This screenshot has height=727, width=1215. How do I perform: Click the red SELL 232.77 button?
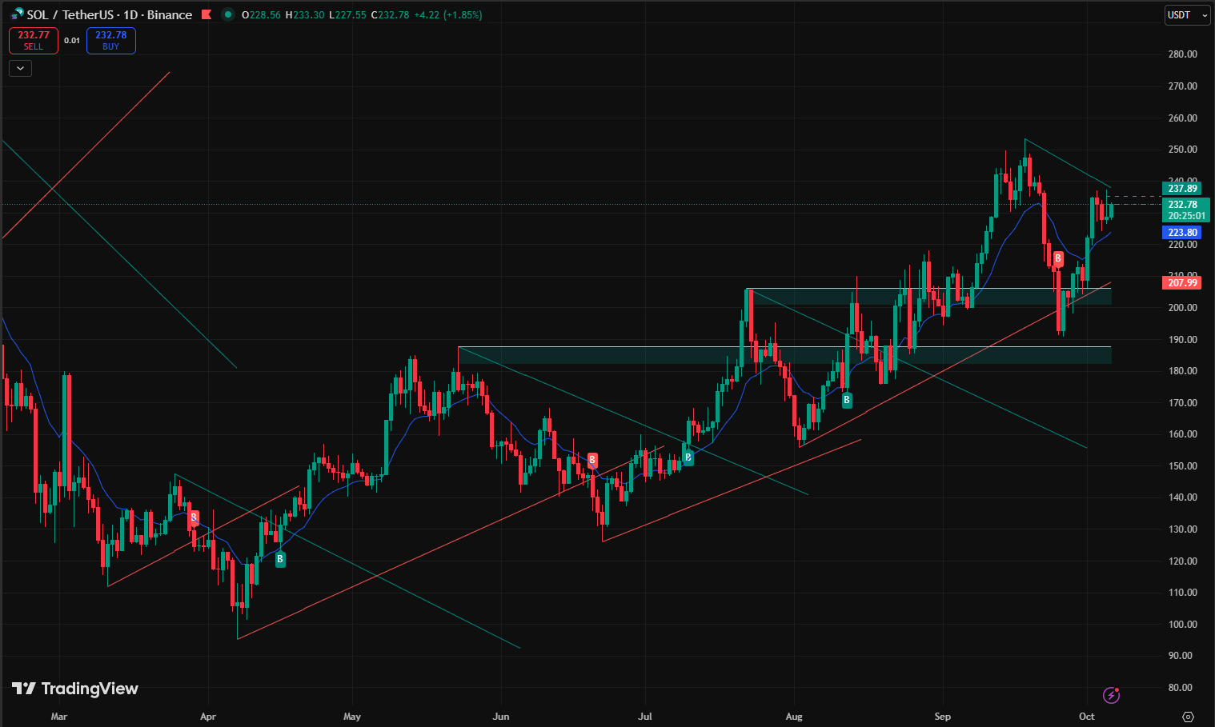tap(34, 41)
